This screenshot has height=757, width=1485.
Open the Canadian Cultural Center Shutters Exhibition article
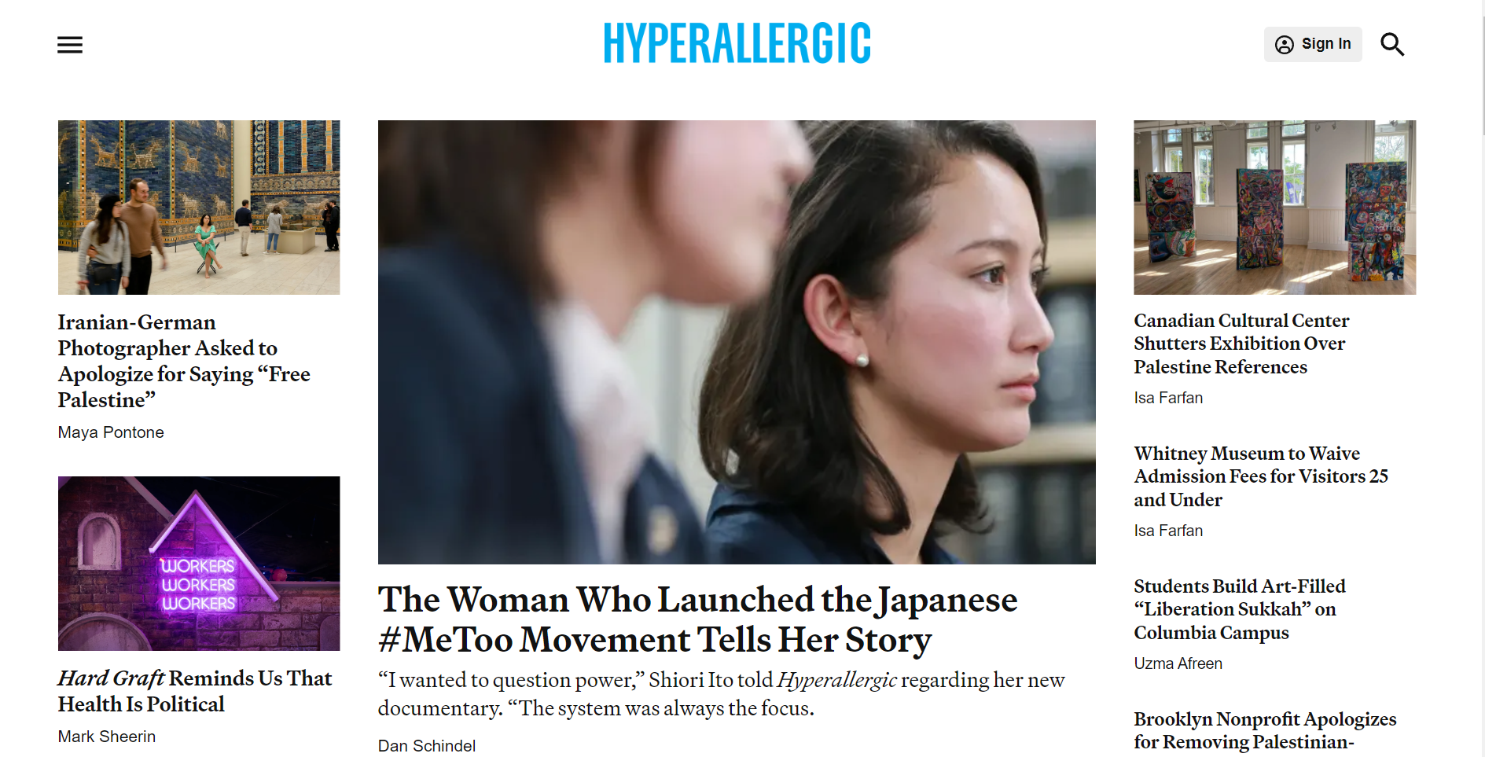coord(1241,344)
